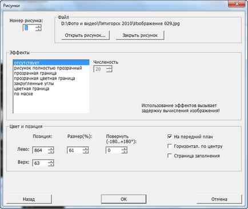Decrease the Верх position value
The height and width of the screenshot is (209, 248).
pos(51,165)
